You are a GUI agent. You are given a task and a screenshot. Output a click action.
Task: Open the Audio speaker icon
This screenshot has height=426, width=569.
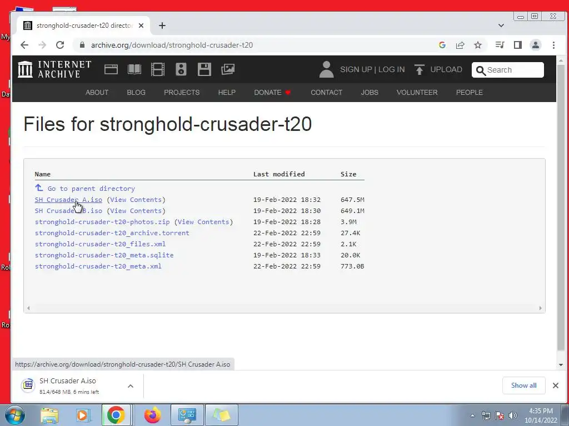pyautogui.click(x=181, y=69)
